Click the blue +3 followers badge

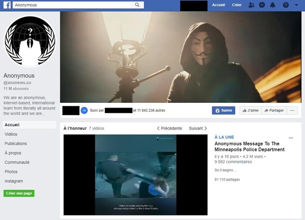(84, 110)
